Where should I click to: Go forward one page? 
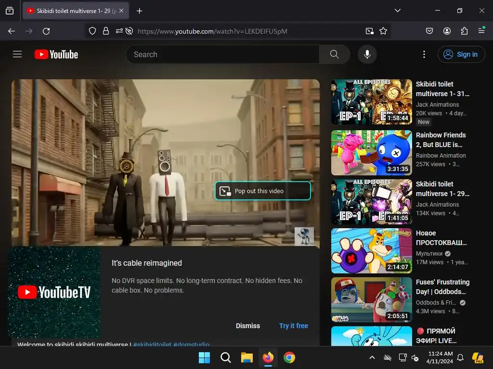29,31
